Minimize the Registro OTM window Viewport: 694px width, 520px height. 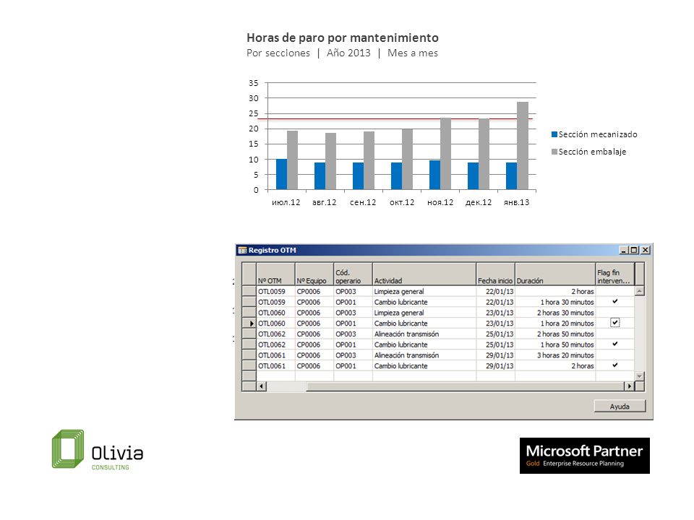(x=624, y=251)
